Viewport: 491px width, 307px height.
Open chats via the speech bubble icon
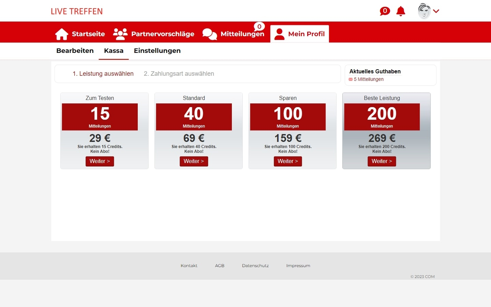point(385,11)
